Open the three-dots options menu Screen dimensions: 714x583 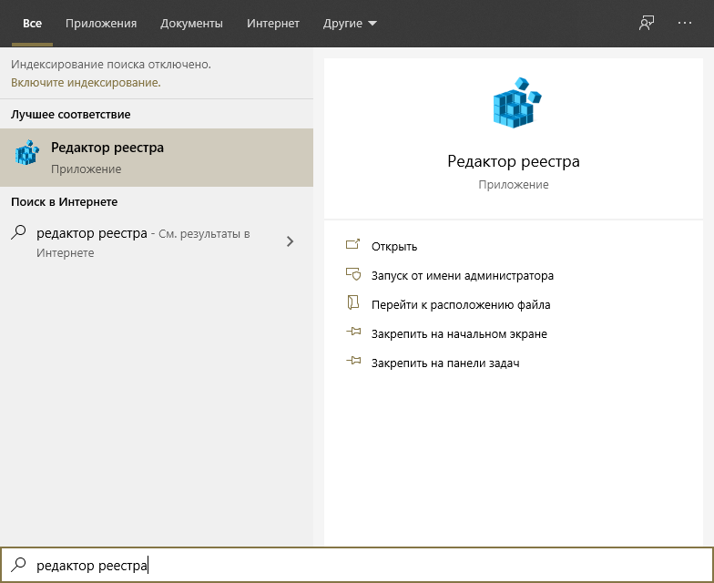point(685,23)
